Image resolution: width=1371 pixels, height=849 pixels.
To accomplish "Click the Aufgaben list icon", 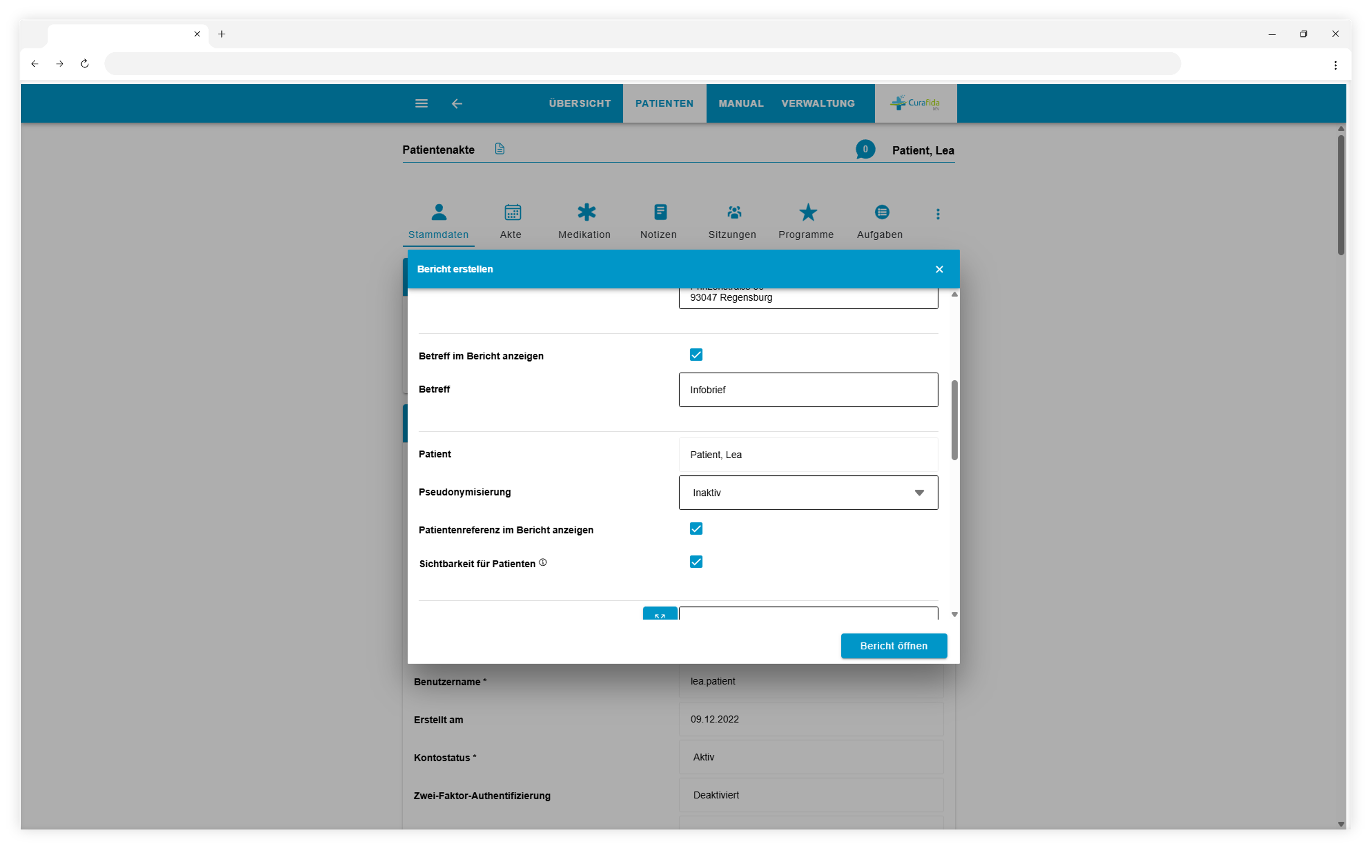I will click(882, 212).
